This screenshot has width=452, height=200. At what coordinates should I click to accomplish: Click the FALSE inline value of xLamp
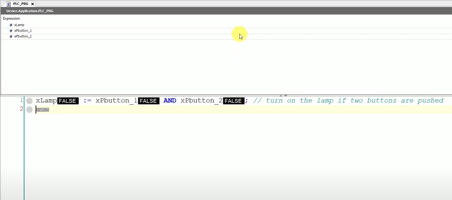click(68, 101)
